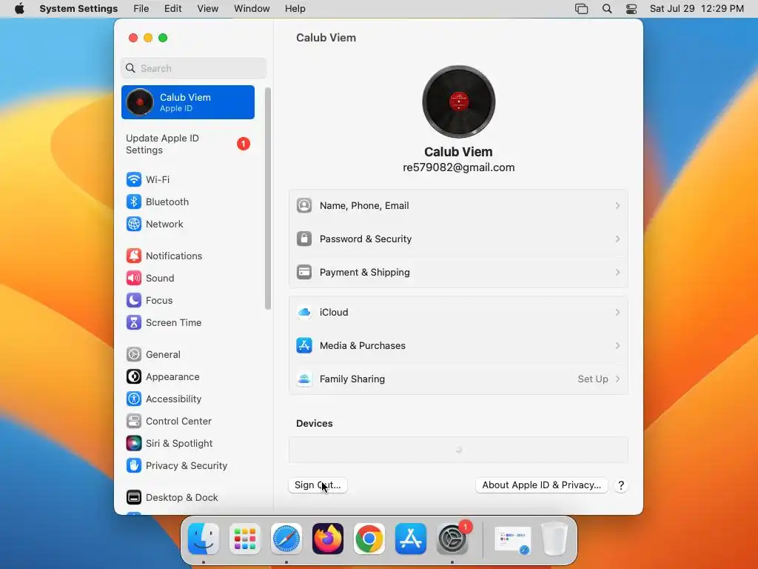Select the Desktop & Dock icon
Viewport: 758px width, 569px height.
coord(134,498)
